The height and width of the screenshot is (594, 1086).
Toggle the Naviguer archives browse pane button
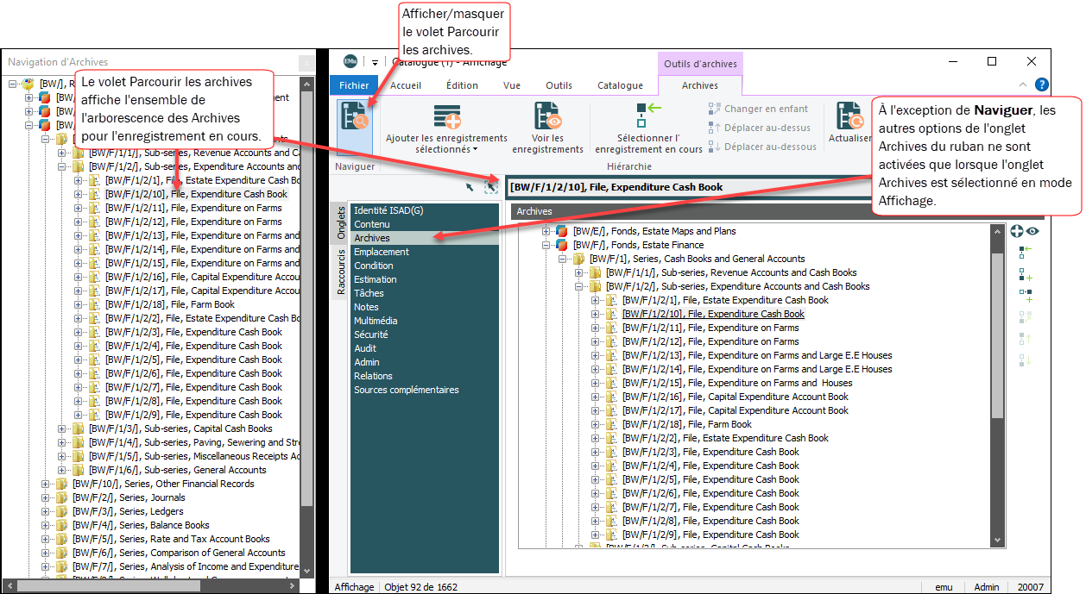click(x=355, y=116)
